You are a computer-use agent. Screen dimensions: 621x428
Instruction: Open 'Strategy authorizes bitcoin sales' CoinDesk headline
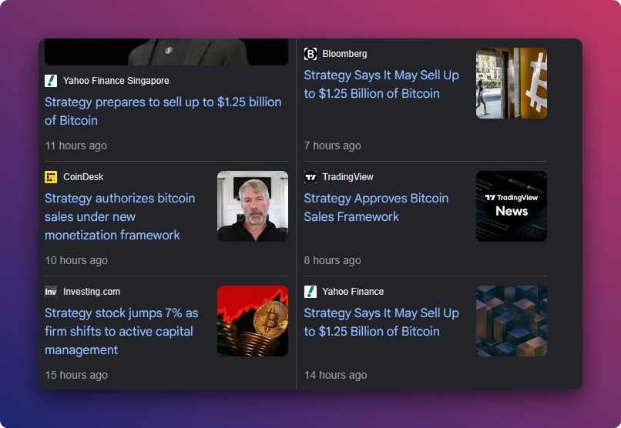[119, 217]
